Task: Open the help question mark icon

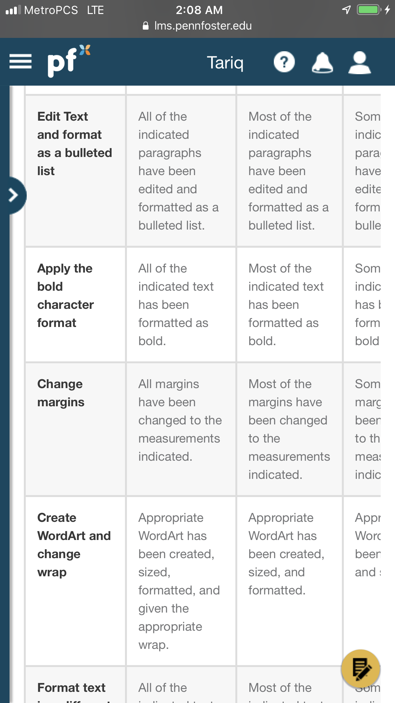Action: coord(284,62)
